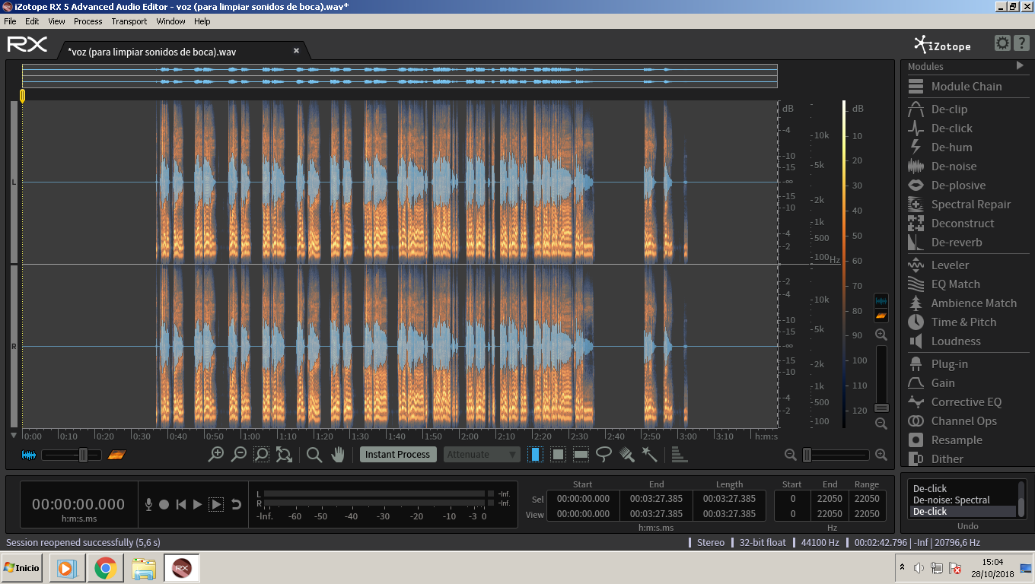This screenshot has width=1035, height=584.
Task: Expand the channel collapse arrow below waveform
Action: tap(14, 436)
